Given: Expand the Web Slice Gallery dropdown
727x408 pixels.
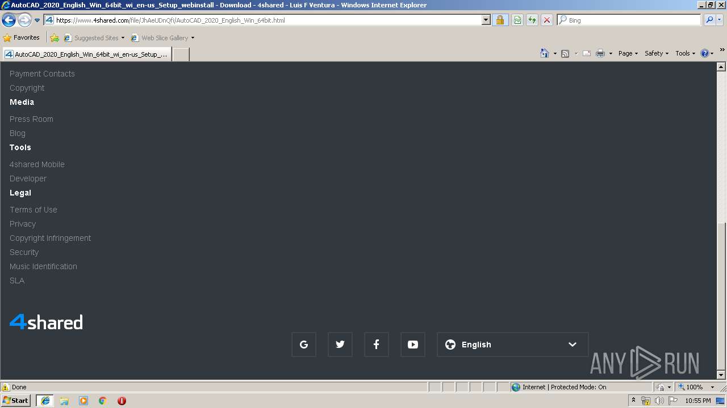Looking at the screenshot, I should coord(193,38).
